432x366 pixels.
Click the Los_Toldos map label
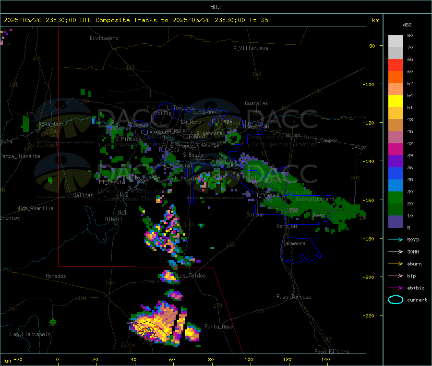[191, 276]
